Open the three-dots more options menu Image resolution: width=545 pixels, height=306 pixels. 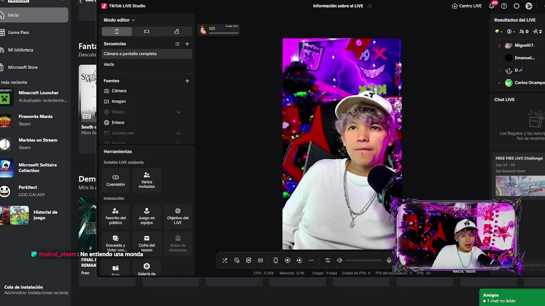pos(311,261)
